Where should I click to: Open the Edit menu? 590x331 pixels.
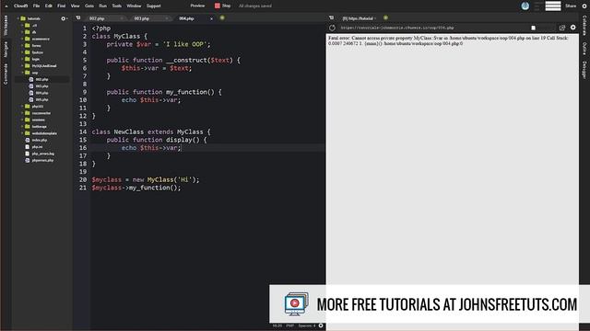click(49, 6)
